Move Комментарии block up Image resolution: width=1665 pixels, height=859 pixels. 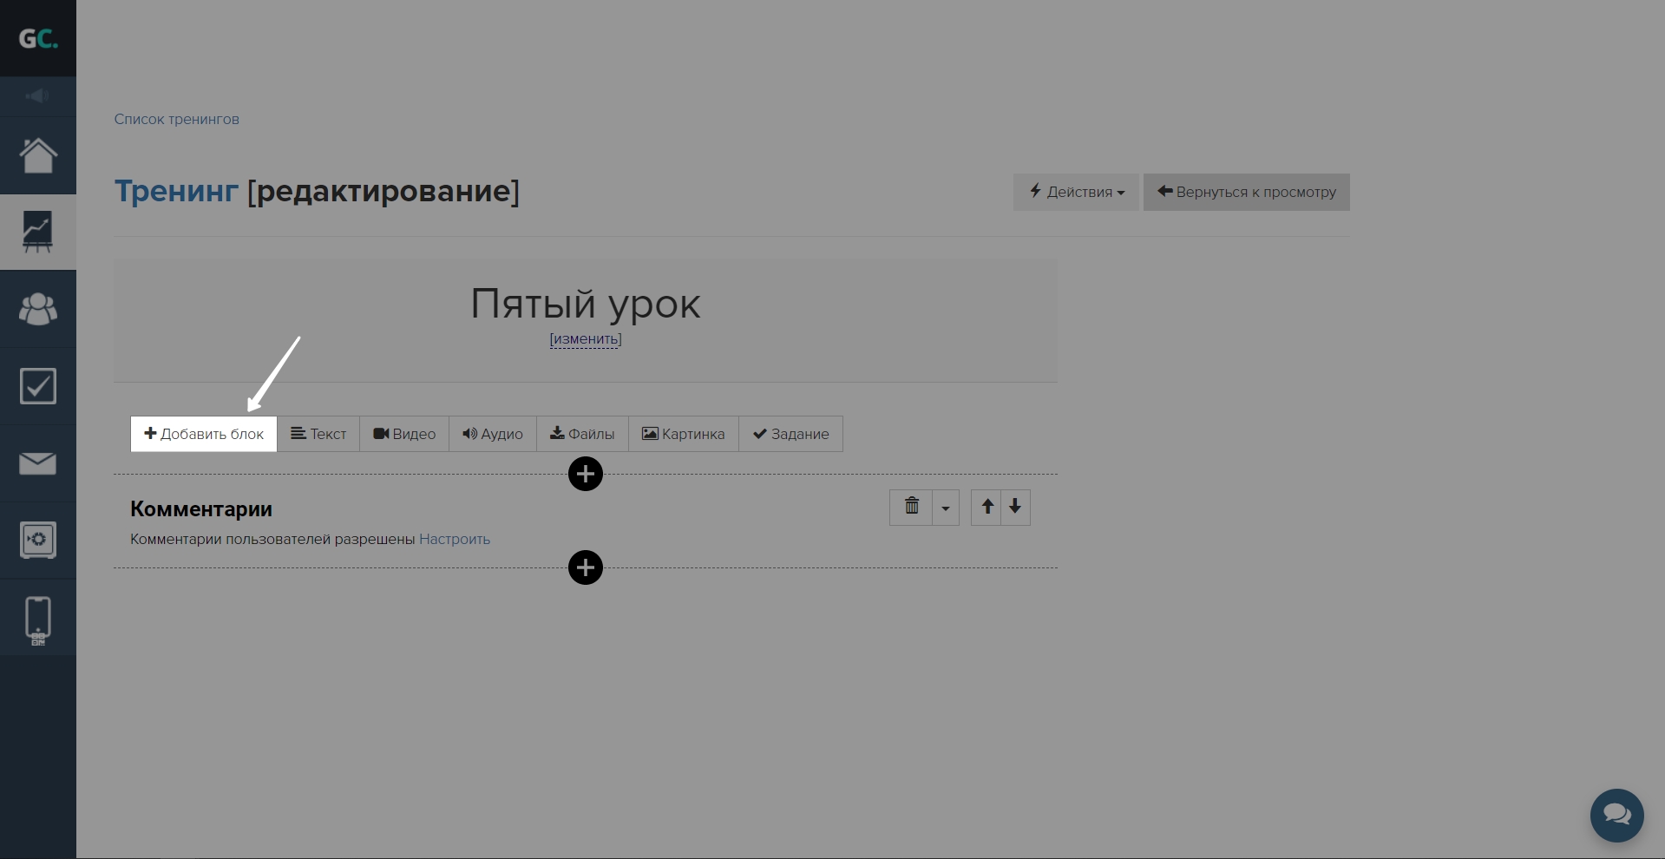(x=987, y=507)
